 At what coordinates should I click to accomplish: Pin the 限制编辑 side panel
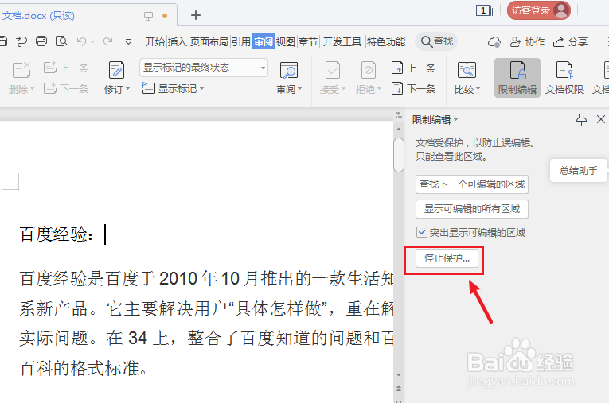581,119
